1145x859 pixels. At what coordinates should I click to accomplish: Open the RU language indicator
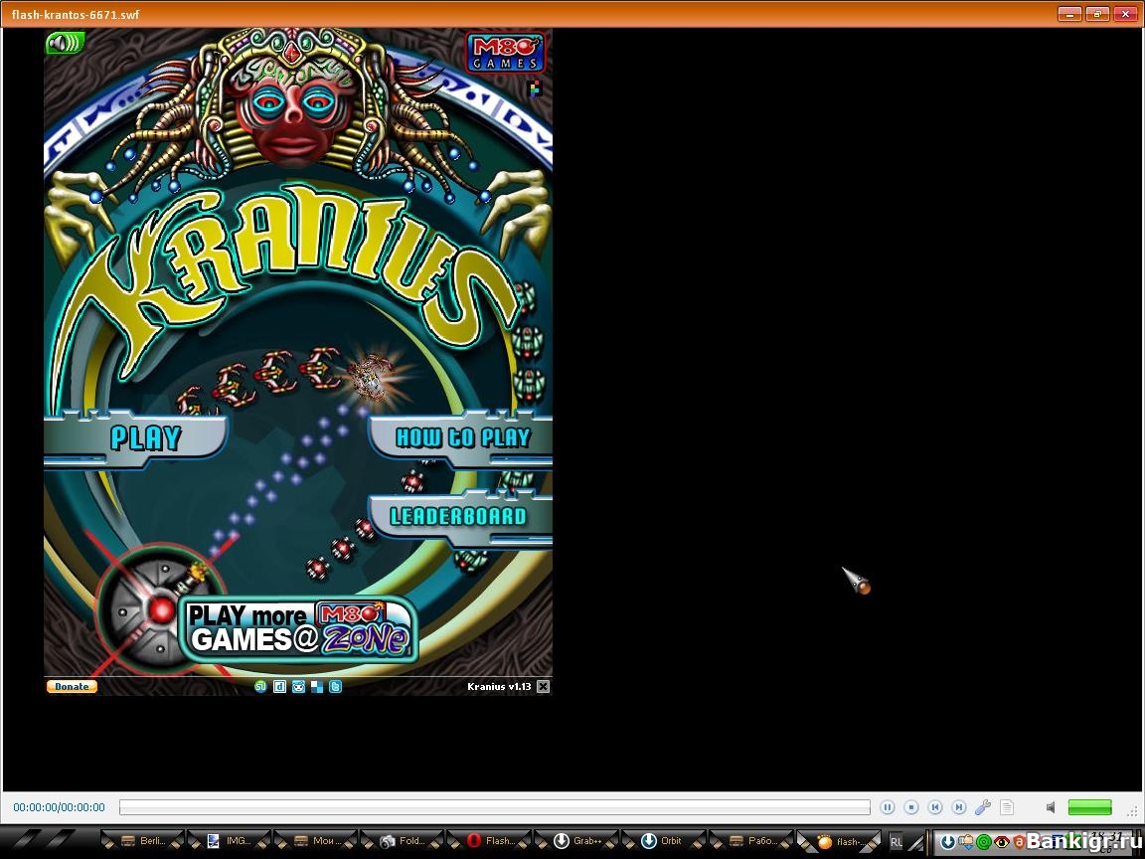tap(896, 841)
